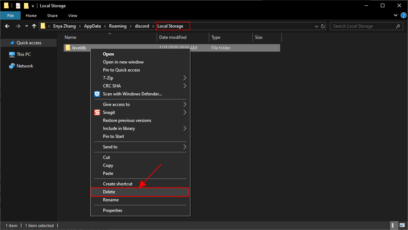Open the Help question mark icon
Screen dimensions: 408x230
[403, 16]
